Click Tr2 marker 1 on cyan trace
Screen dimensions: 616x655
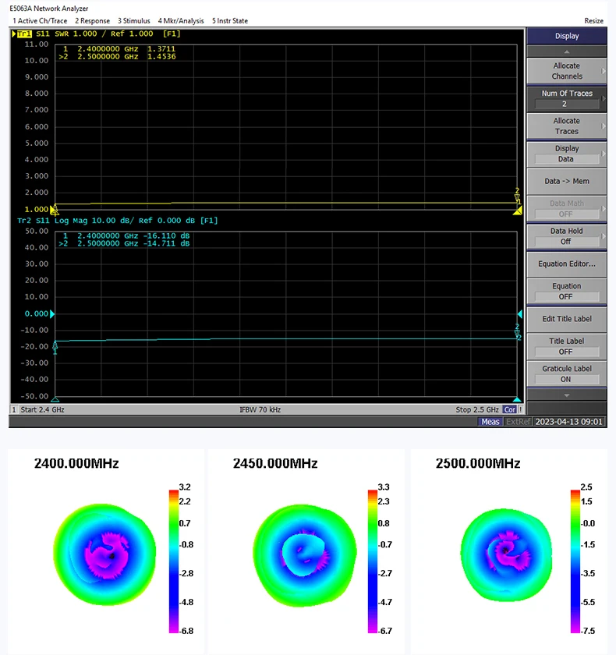point(55,348)
